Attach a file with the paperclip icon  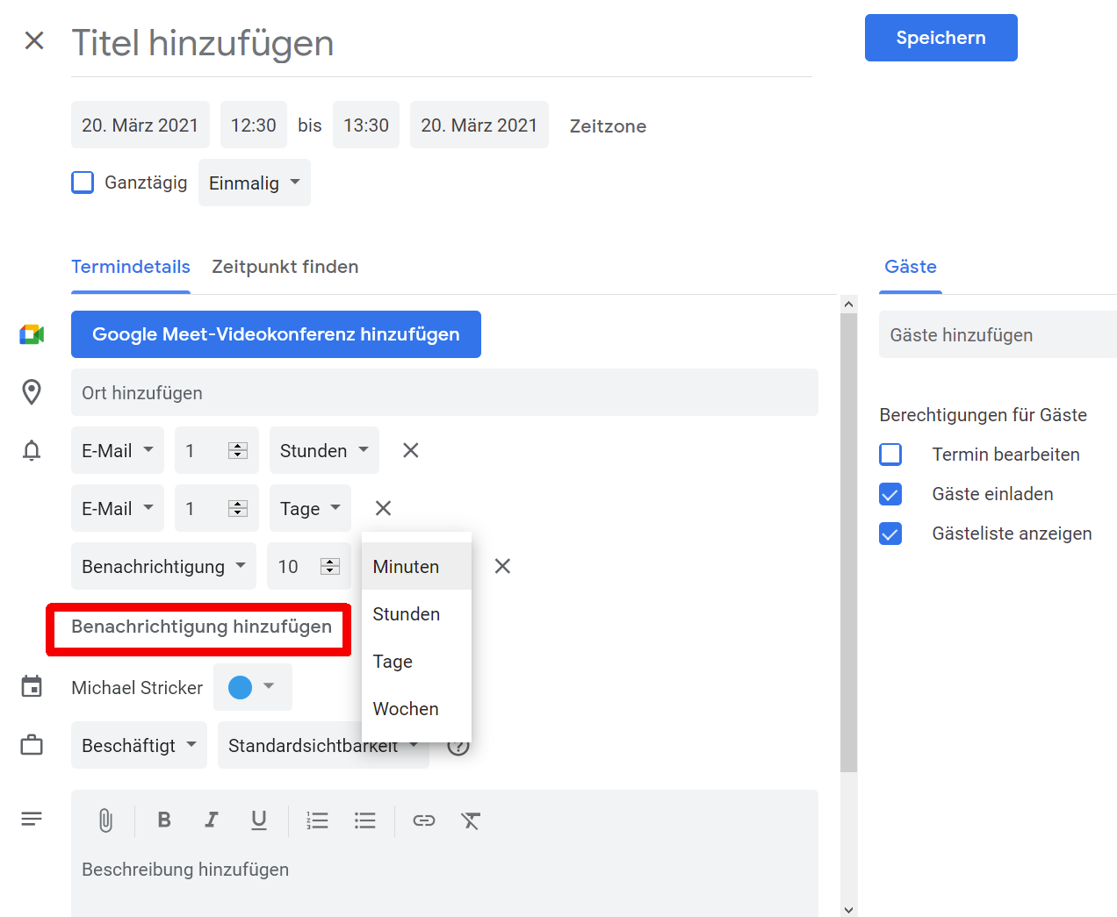[105, 820]
